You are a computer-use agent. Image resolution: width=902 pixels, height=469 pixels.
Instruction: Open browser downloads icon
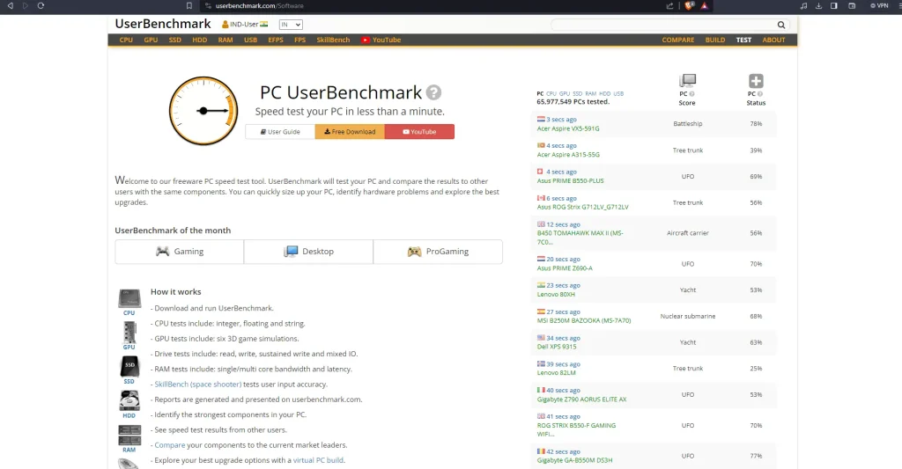coord(818,6)
